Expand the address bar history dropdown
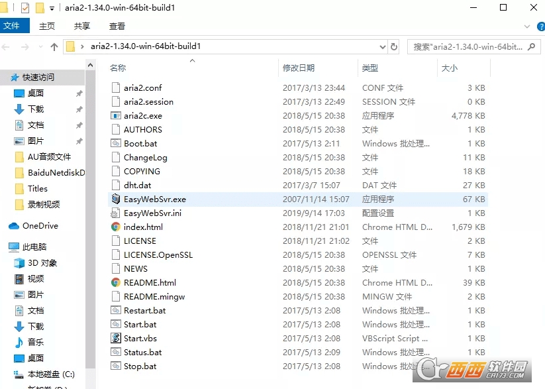 382,46
